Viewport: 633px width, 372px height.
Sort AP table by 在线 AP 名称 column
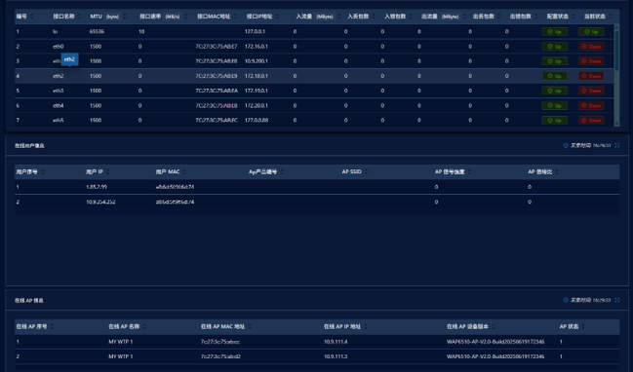[x=144, y=326]
